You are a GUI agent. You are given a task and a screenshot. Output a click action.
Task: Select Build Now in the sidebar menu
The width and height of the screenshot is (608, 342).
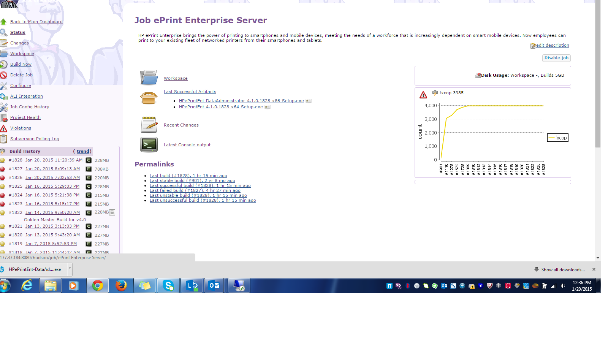(21, 64)
